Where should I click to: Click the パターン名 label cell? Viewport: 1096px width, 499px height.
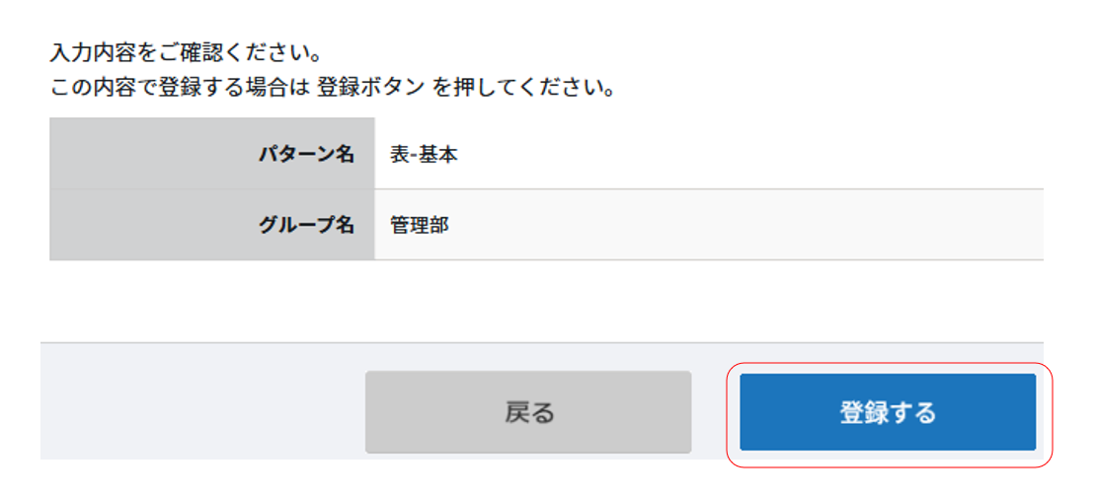tap(305, 154)
